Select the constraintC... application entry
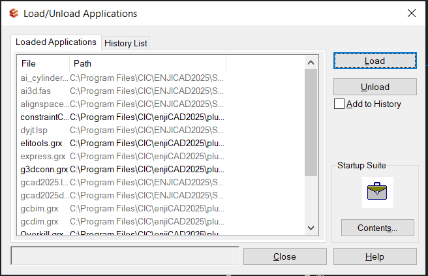428x276 pixels. coord(122,117)
